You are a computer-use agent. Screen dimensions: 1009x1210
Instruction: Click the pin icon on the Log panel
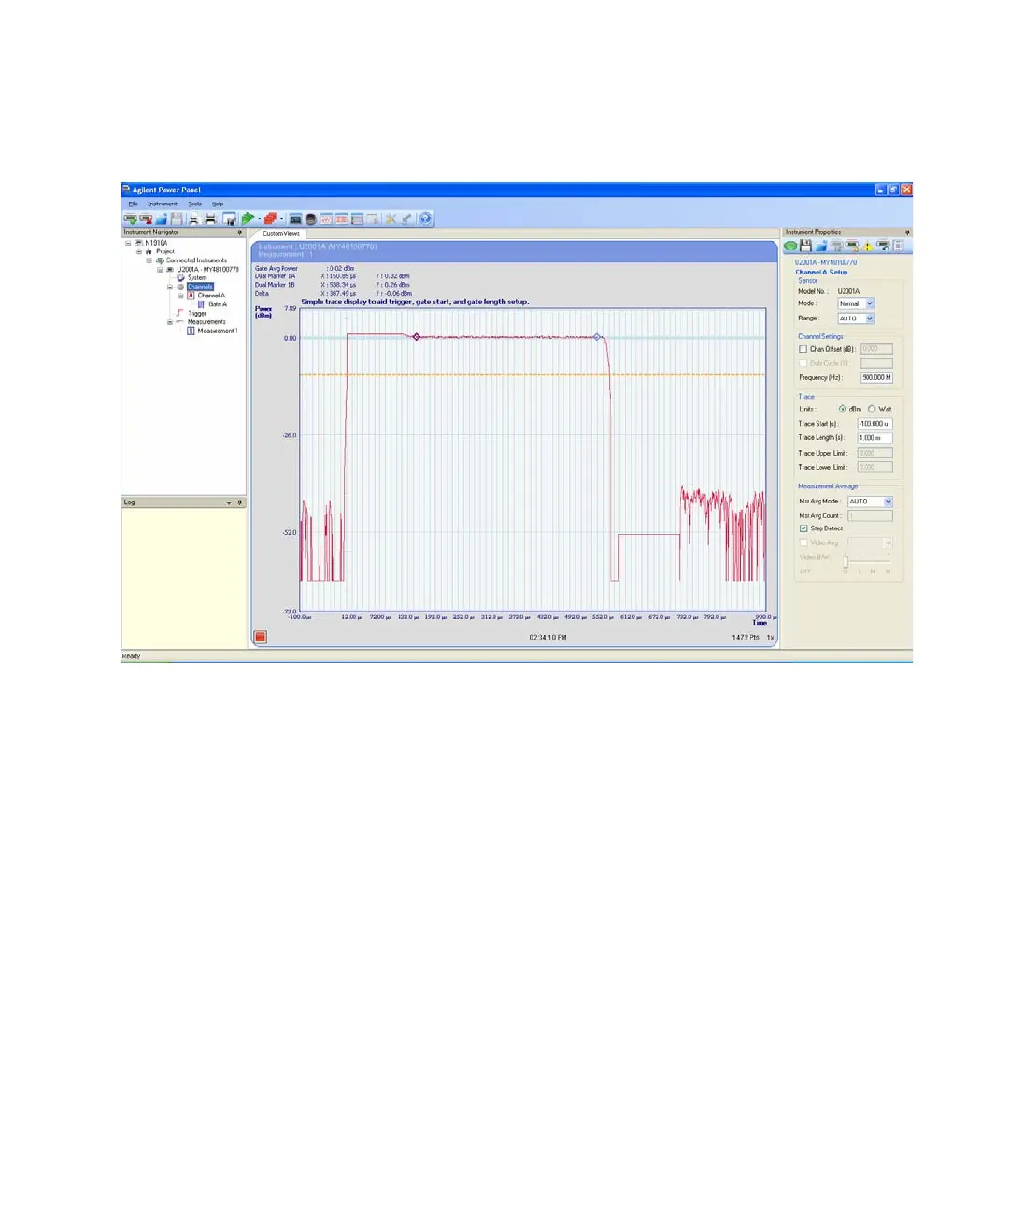[x=239, y=502]
